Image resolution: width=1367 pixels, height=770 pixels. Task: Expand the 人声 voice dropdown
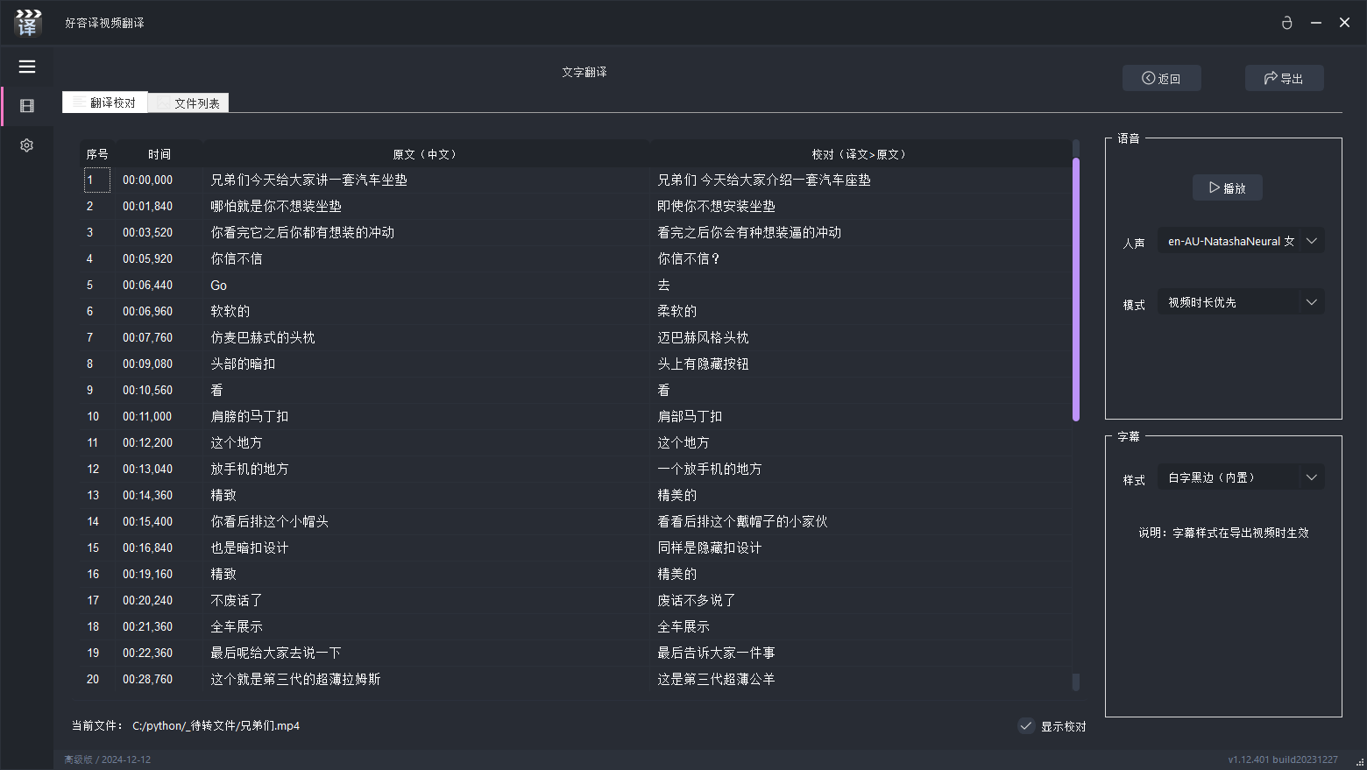click(1311, 241)
